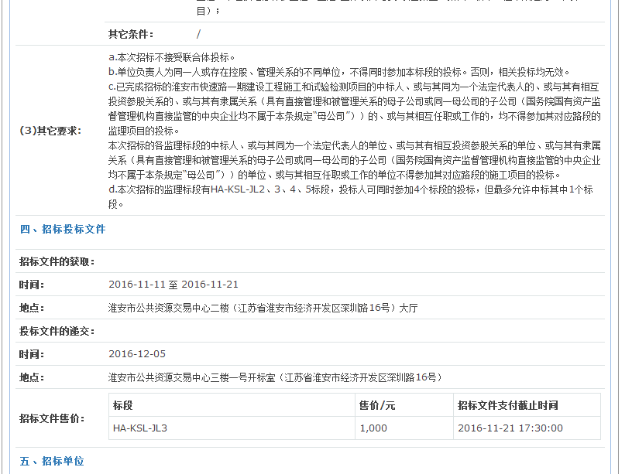The image size is (632, 474).
Task: Select the end date 2016-11-21 in 时间 row
Action: [x=210, y=285]
